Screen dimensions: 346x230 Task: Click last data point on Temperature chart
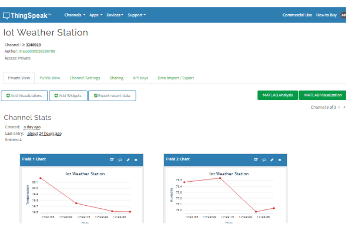[x=130, y=212]
